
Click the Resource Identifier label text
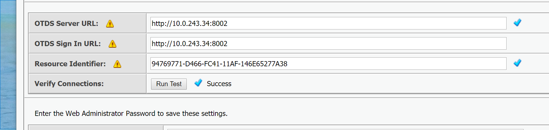coord(70,64)
